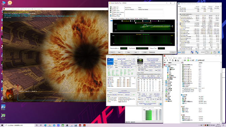Image resolution: width=226 pixels, height=127 pixels.
Task: Click the blue X icon in HWiNFO sensors toolbar
Action: tap(219, 53)
